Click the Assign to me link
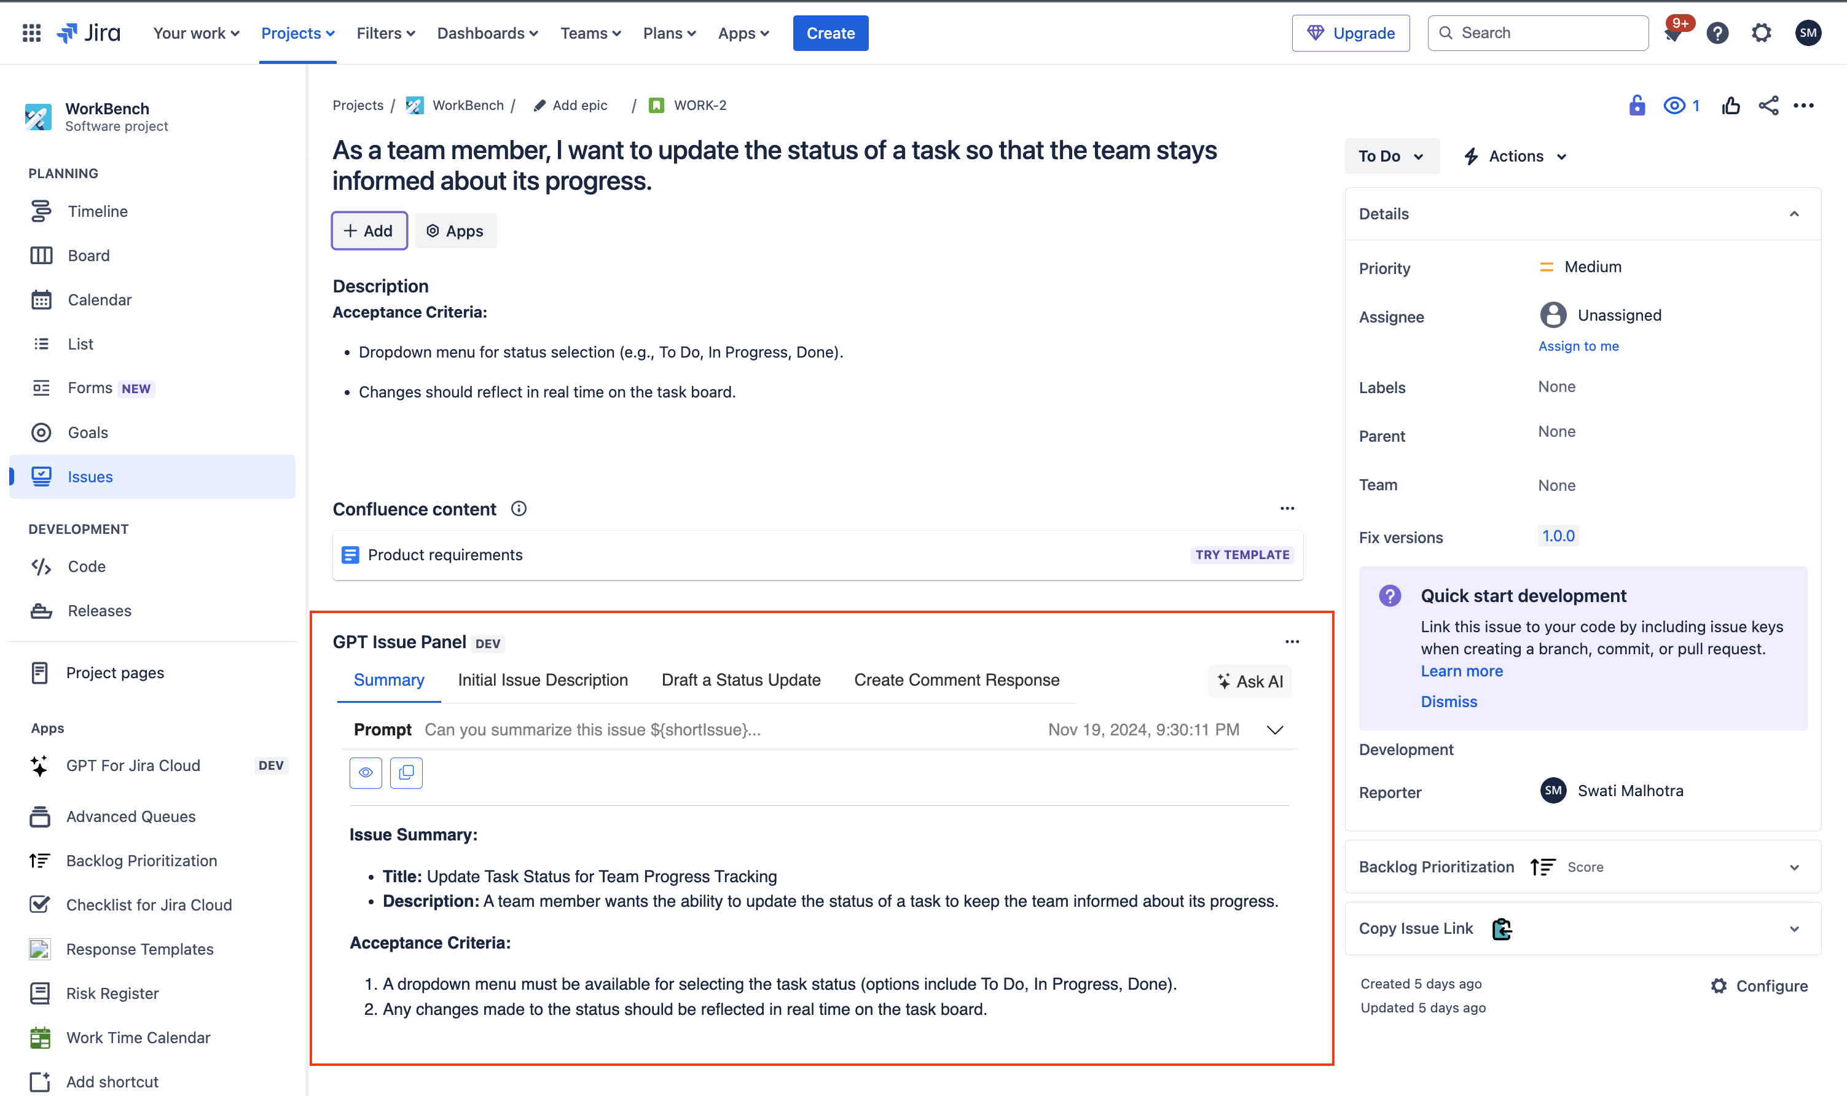 (1578, 346)
